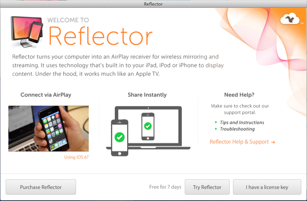This screenshot has height=201, width=307.
Task: Click the AirPlay iPhone demo thumbnail
Action: click(48, 129)
